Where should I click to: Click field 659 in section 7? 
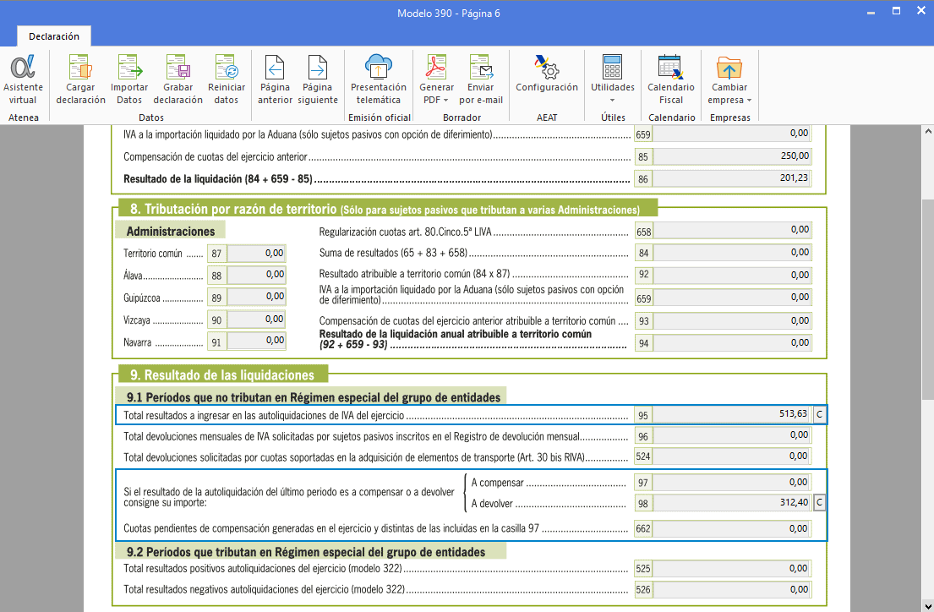click(x=732, y=134)
